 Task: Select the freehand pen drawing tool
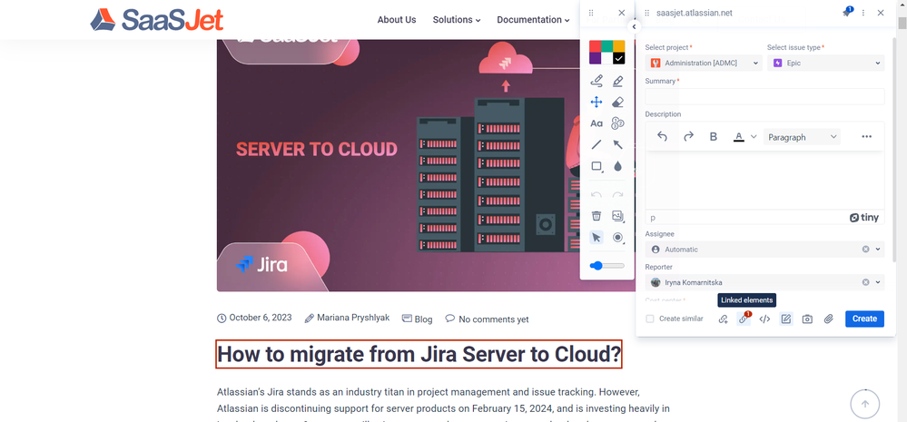596,82
